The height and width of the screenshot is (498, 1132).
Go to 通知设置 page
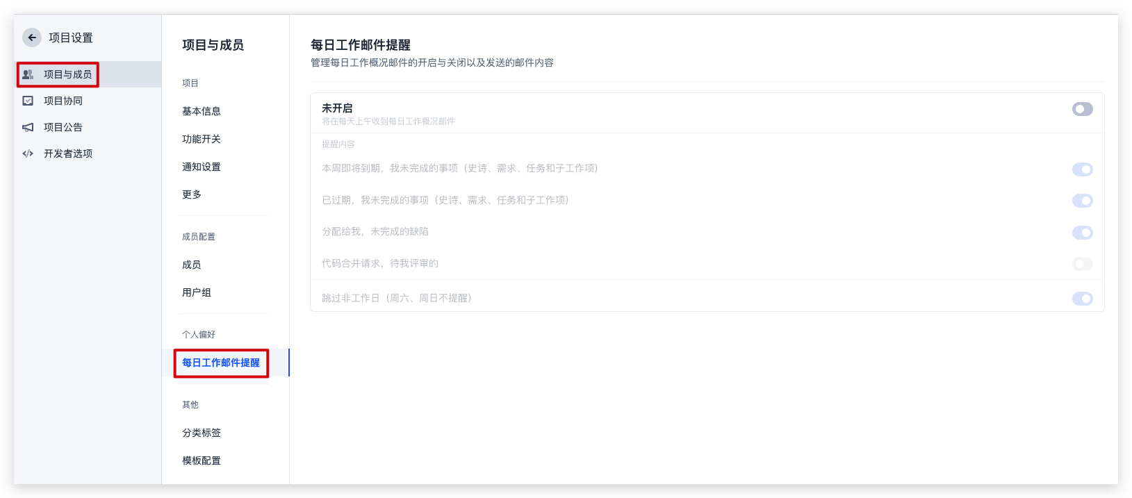[x=202, y=167]
